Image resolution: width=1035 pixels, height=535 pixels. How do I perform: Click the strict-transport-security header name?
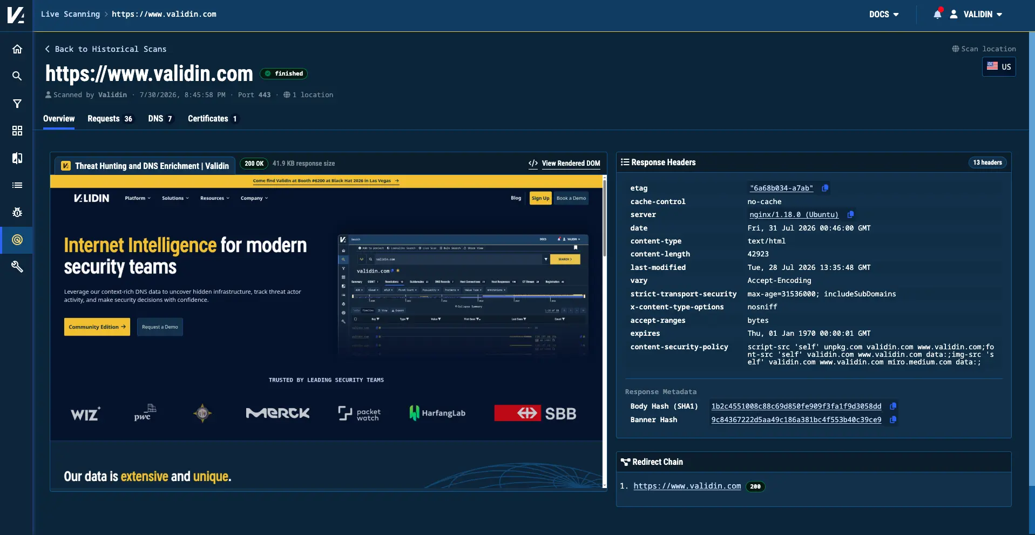coord(683,294)
